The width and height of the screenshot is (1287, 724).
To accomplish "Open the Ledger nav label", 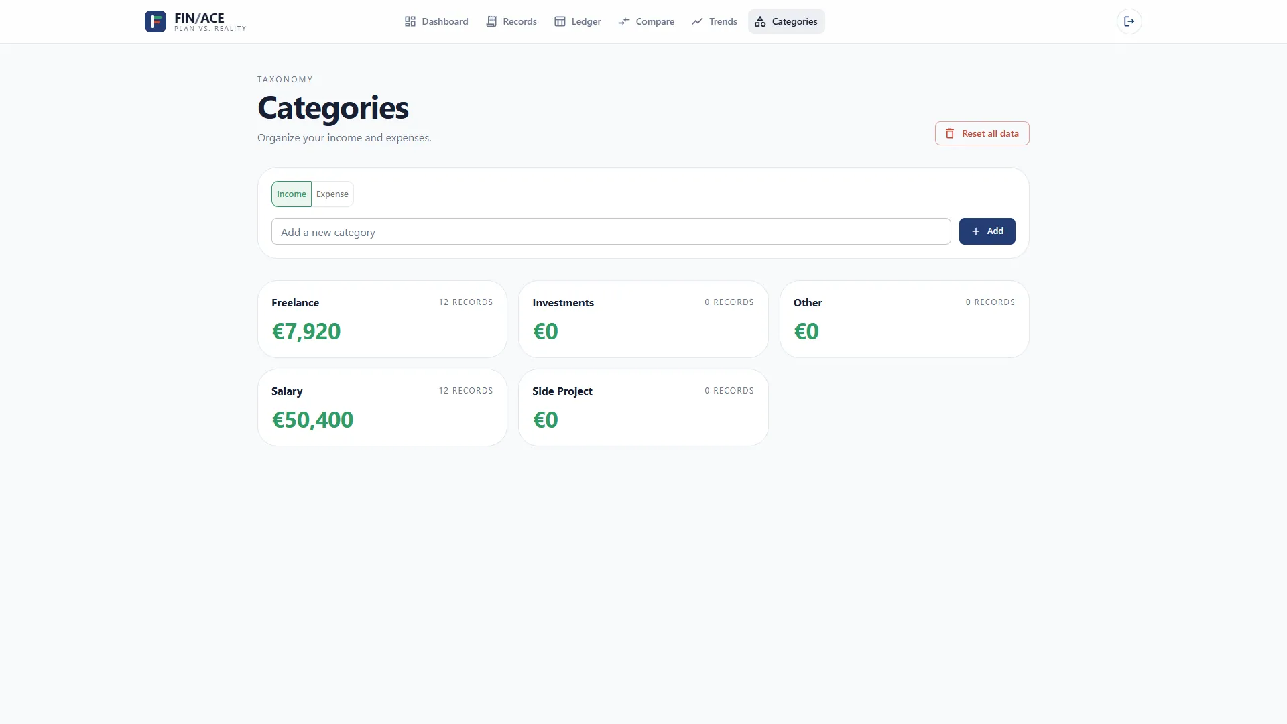I will click(586, 21).
